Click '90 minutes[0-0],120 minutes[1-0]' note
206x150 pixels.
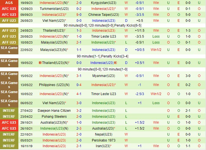point(103,69)
